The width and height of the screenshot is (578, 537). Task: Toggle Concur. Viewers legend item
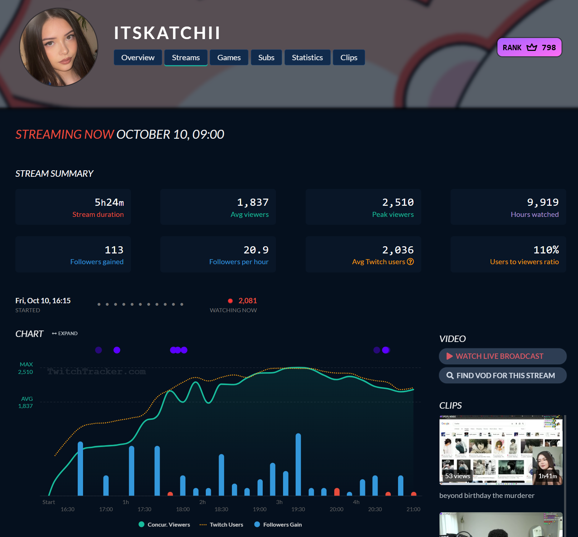click(164, 524)
